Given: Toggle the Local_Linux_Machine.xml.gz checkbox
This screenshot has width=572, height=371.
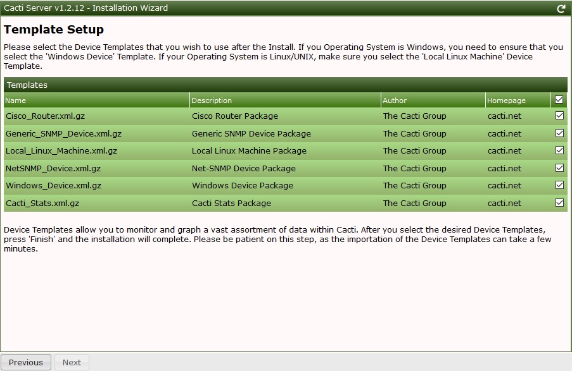Looking at the screenshot, I should (559, 150).
